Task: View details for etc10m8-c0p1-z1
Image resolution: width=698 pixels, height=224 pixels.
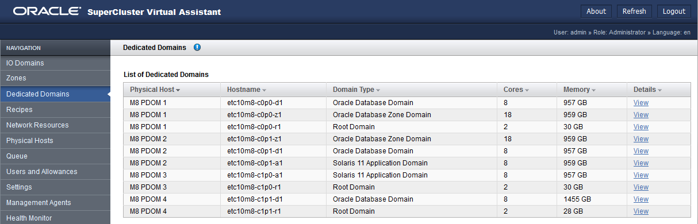Action: (641, 139)
